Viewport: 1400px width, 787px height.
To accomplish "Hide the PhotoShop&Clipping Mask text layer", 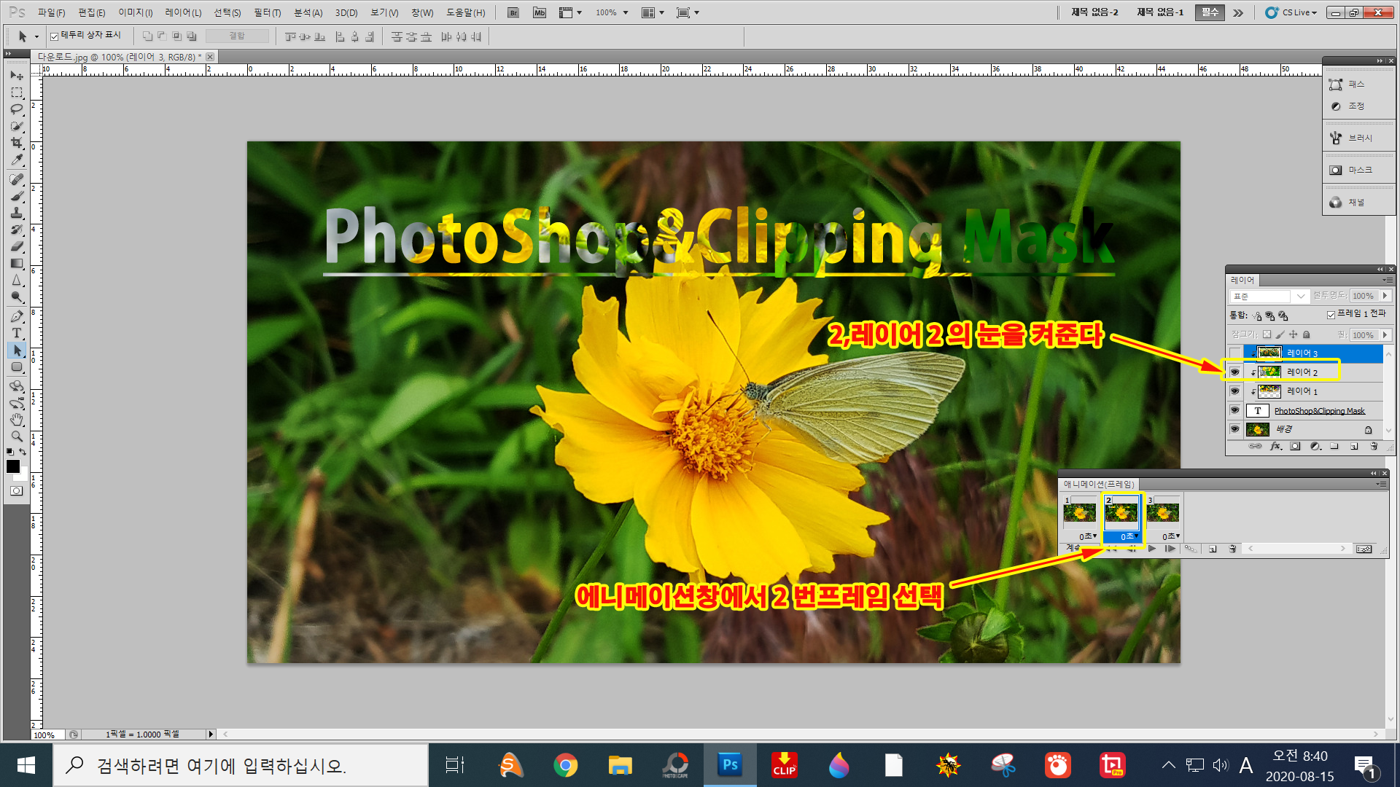I will click(1234, 410).
